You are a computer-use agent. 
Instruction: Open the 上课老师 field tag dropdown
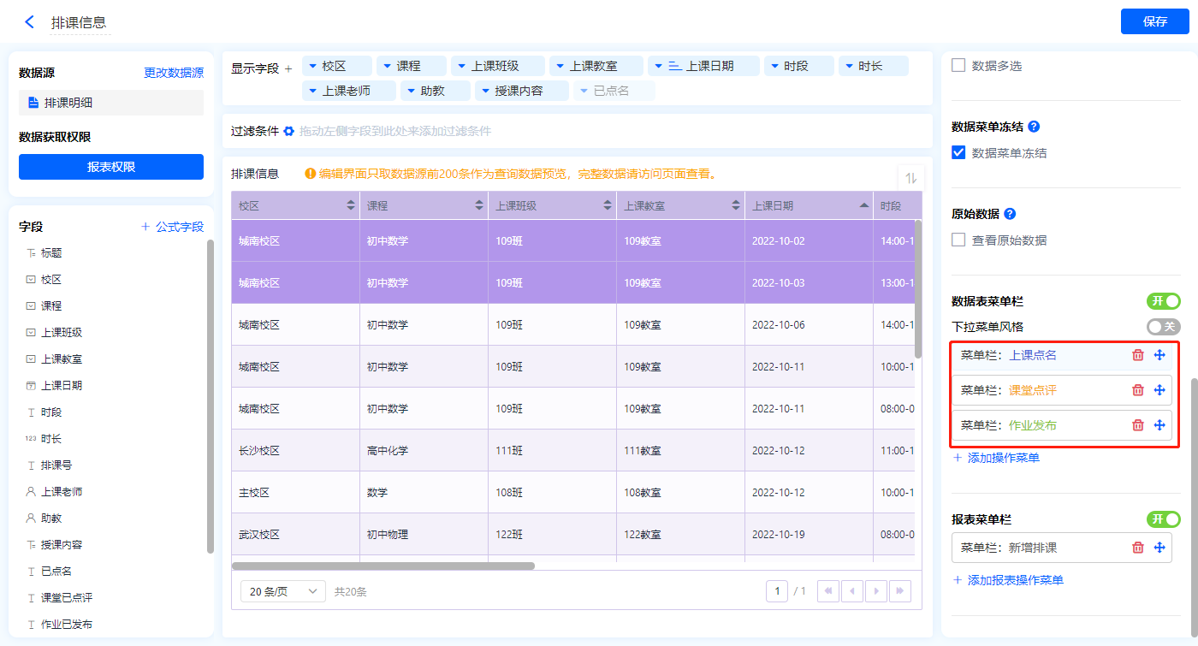coord(313,91)
